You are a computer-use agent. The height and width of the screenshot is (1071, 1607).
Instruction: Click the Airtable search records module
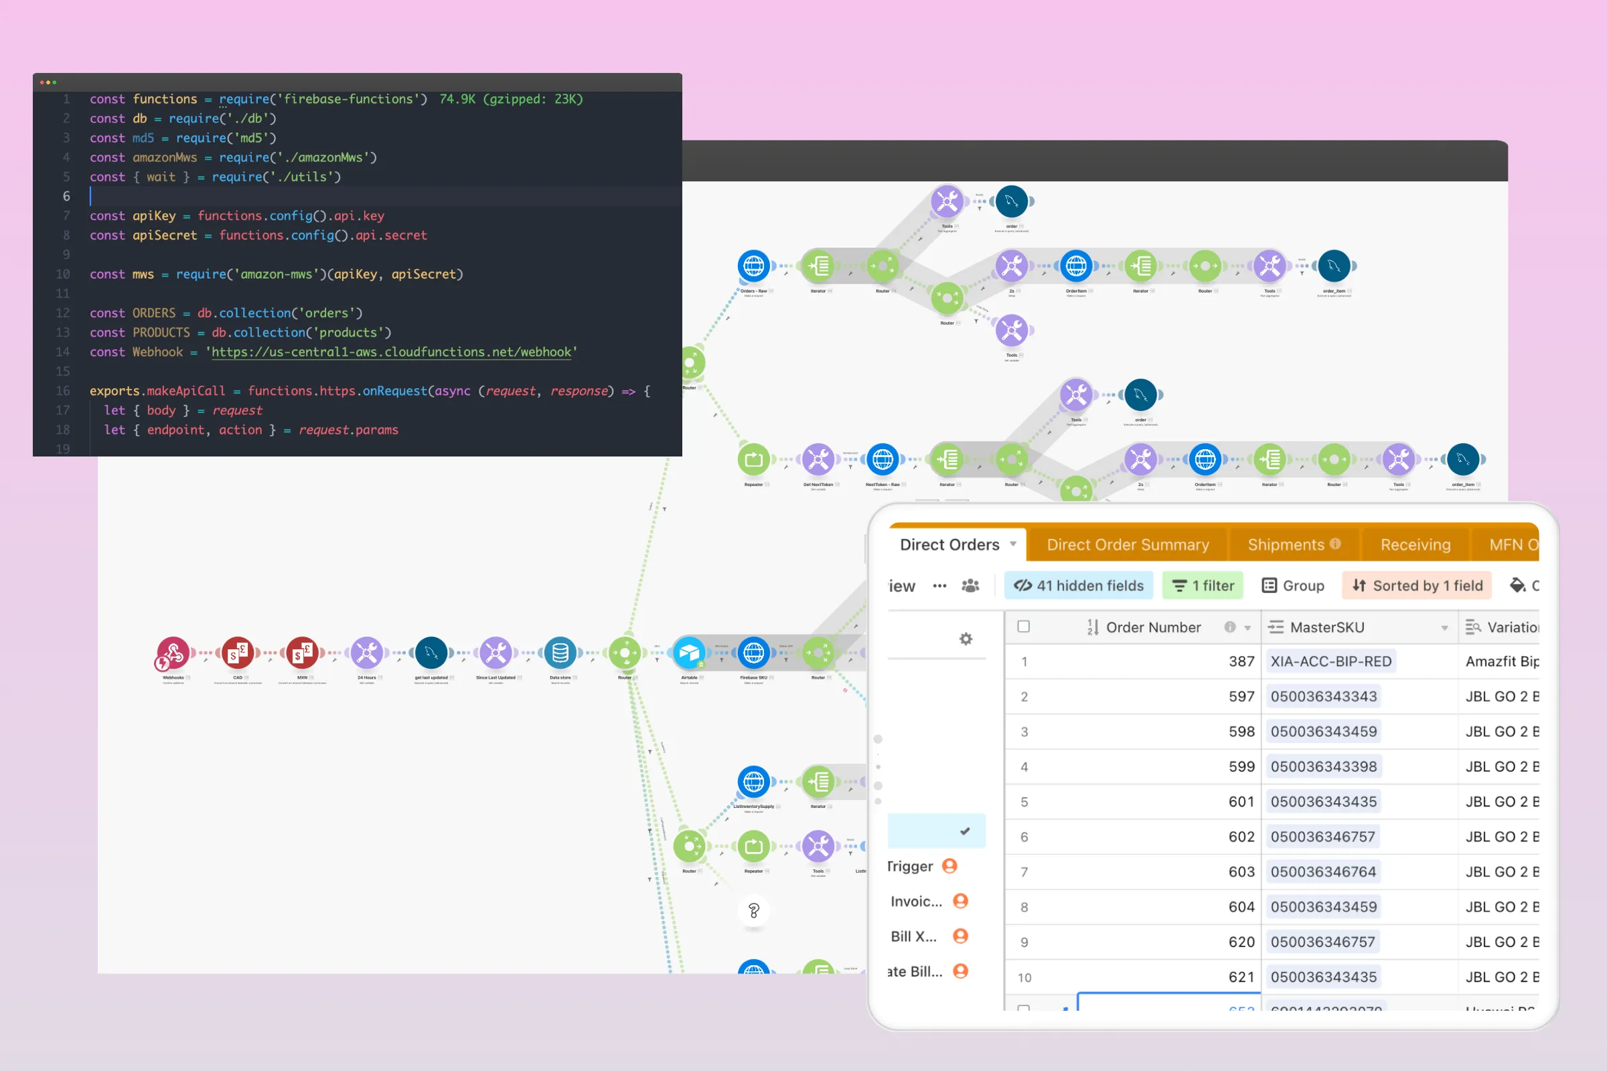click(x=689, y=653)
